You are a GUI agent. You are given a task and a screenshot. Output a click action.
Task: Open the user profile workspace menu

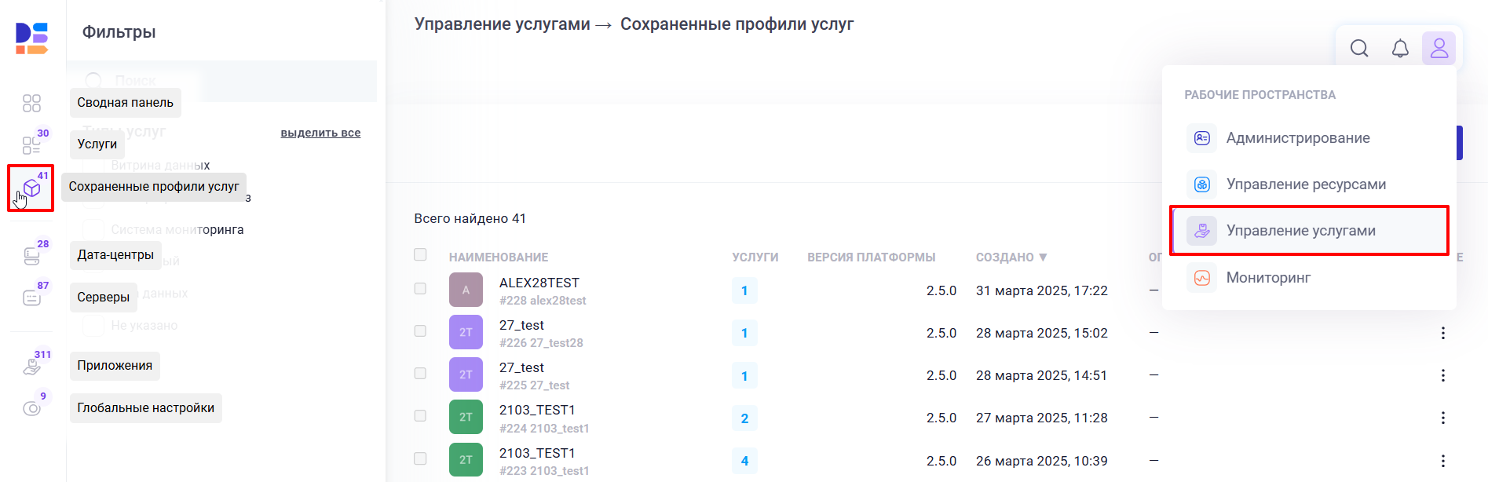click(x=1439, y=49)
